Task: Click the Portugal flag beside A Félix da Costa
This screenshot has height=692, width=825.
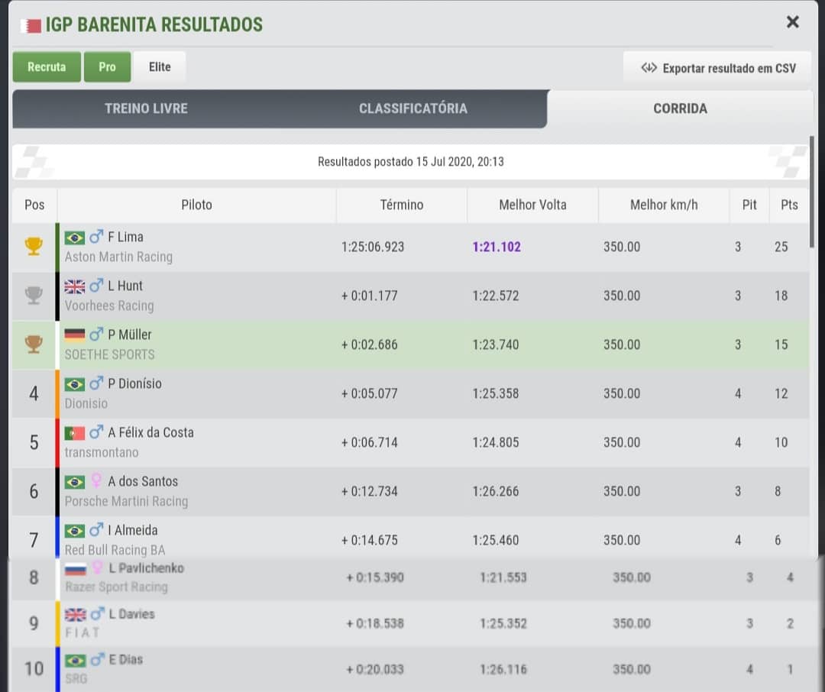Action: click(x=75, y=433)
